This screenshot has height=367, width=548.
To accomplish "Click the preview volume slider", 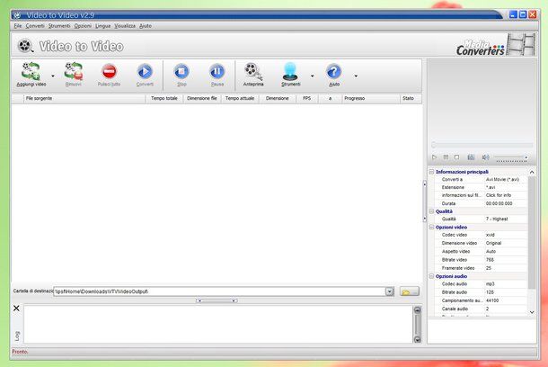I will click(511, 157).
